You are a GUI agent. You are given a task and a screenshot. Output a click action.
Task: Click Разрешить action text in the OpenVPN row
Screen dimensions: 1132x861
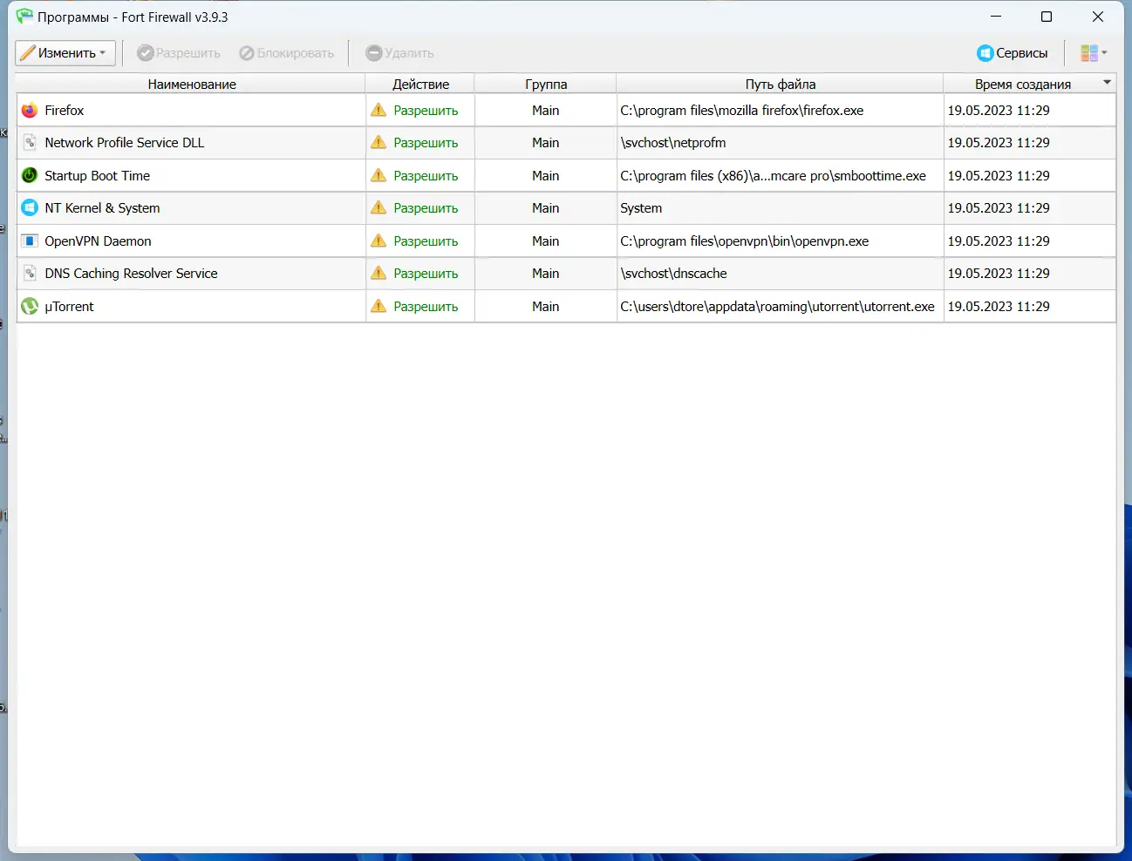tap(426, 241)
